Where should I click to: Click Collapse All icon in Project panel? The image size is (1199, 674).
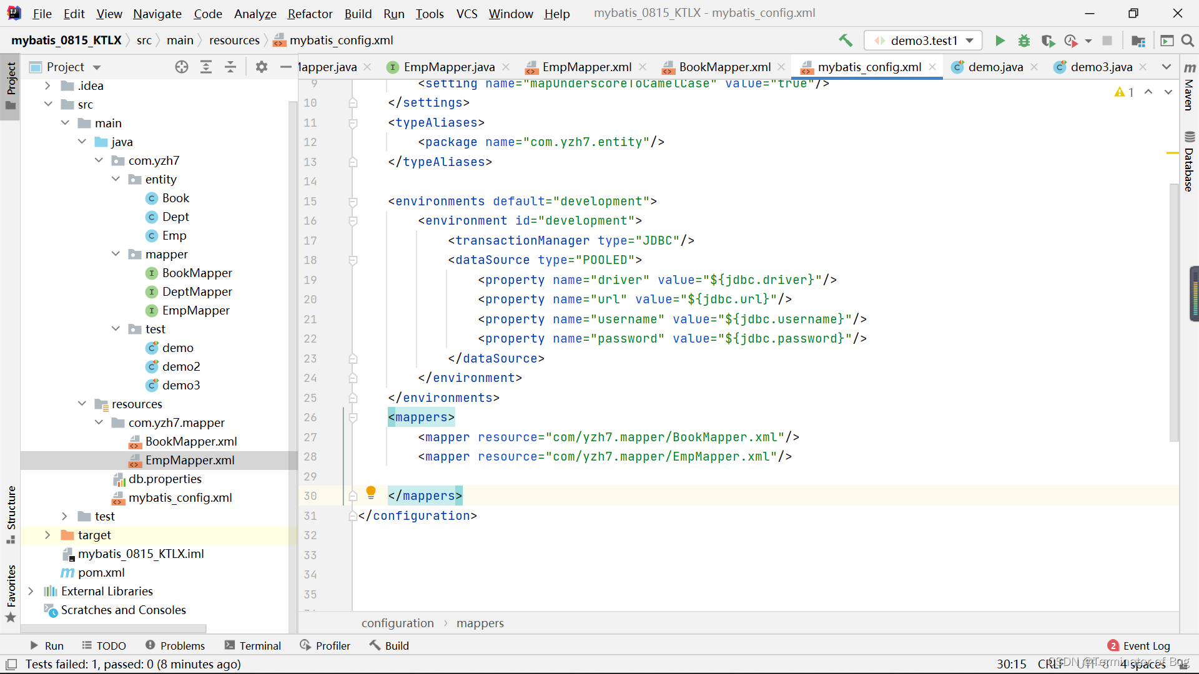[230, 67]
